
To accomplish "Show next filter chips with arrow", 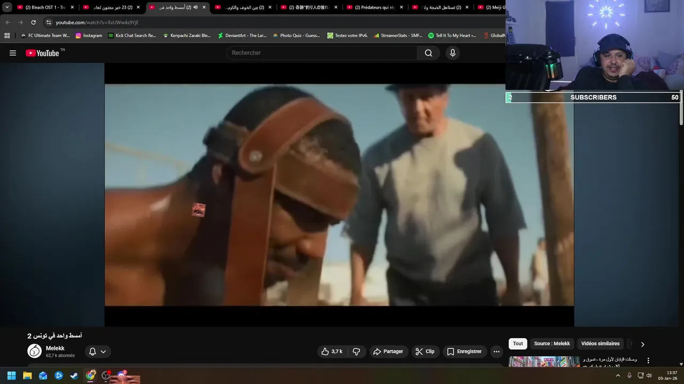I will 642,344.
